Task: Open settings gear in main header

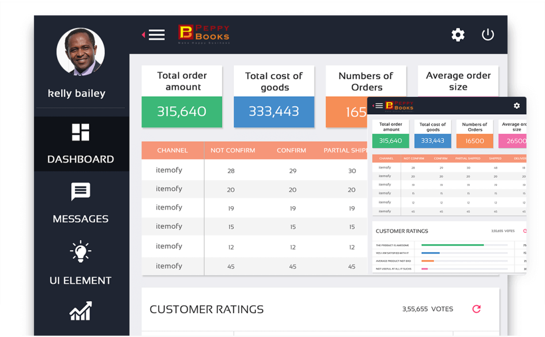Action: (458, 35)
